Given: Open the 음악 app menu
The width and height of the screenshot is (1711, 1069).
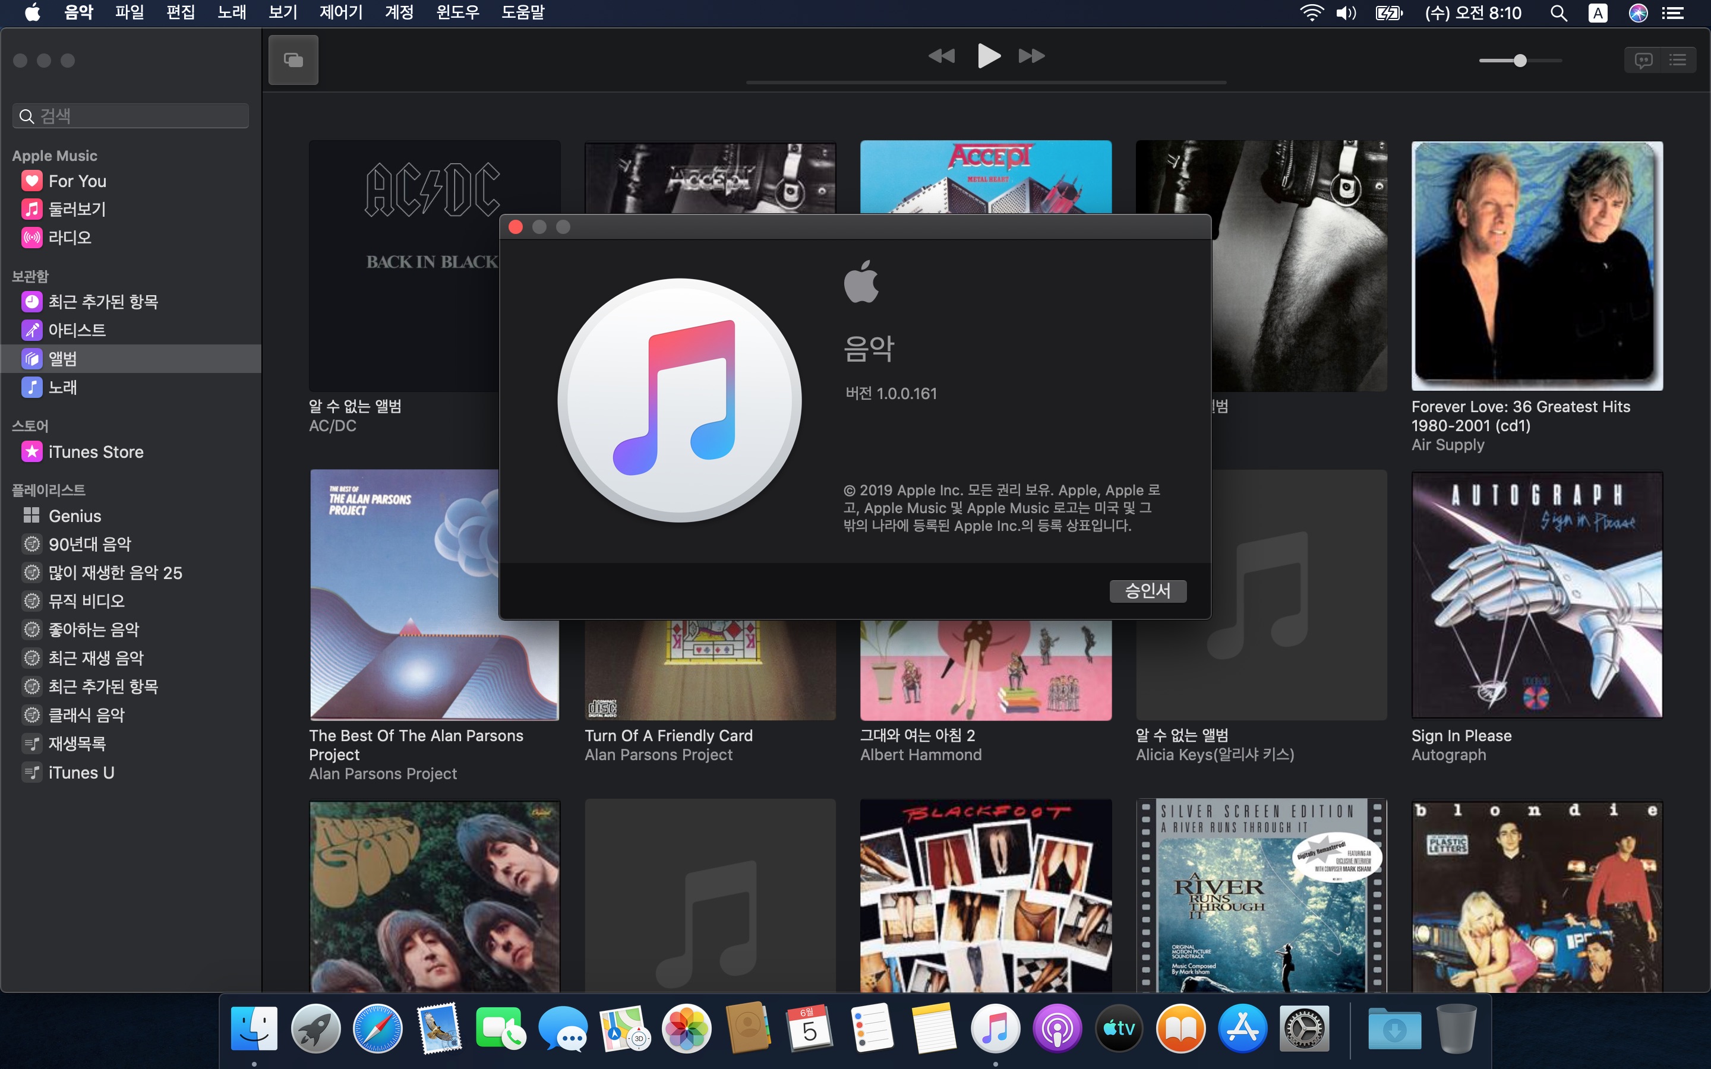Looking at the screenshot, I should pos(78,12).
